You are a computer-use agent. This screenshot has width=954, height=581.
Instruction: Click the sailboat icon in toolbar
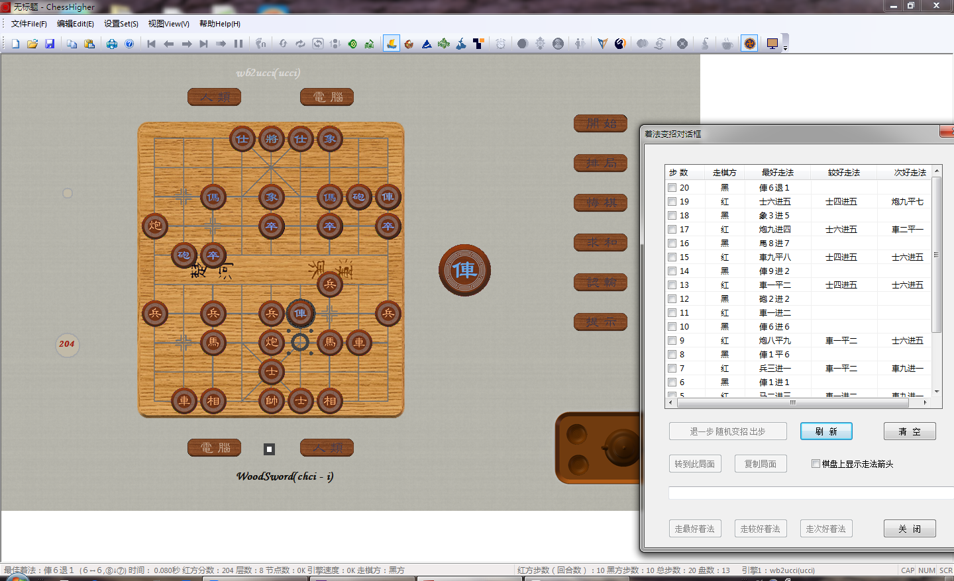point(392,44)
